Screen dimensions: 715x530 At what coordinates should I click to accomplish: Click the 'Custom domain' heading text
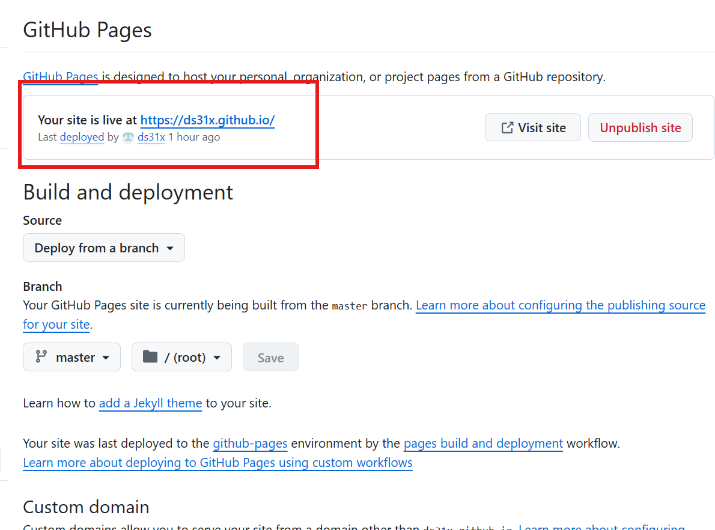[86, 507]
